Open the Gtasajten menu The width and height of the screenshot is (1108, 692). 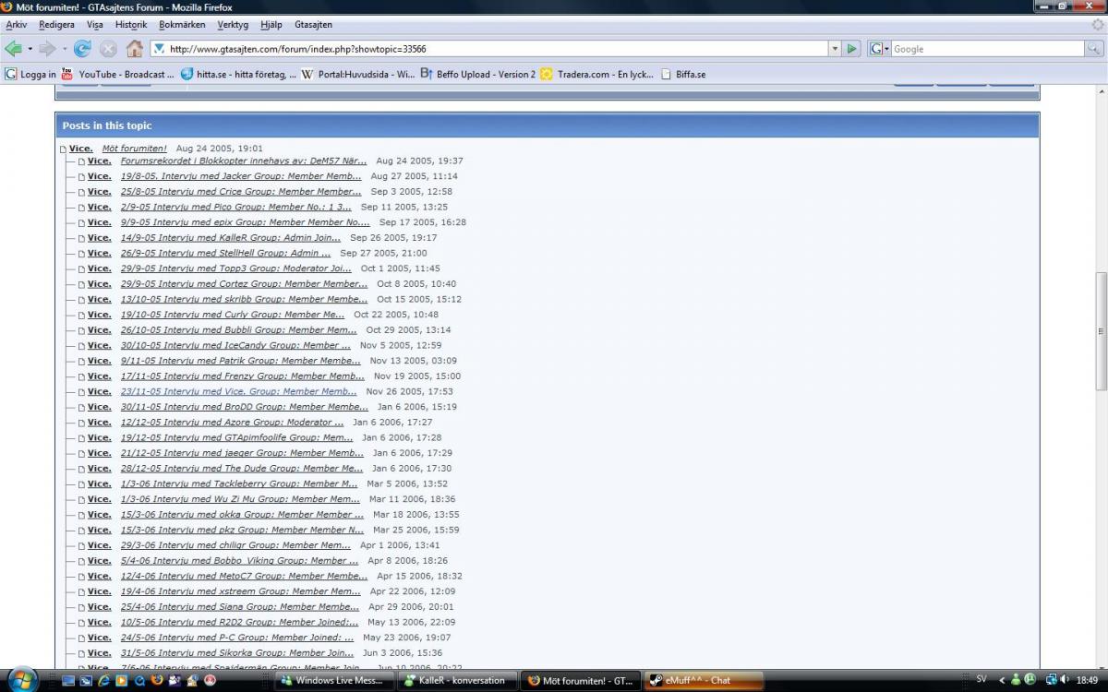tap(313, 25)
